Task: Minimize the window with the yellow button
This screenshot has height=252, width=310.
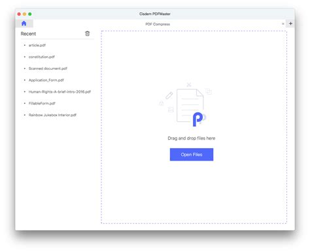Action: tap(24, 14)
